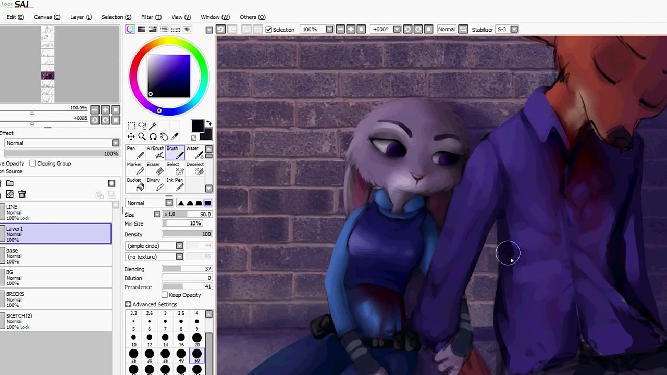Select the Zoom magnifier tool
667x375 pixels.
coord(142,136)
